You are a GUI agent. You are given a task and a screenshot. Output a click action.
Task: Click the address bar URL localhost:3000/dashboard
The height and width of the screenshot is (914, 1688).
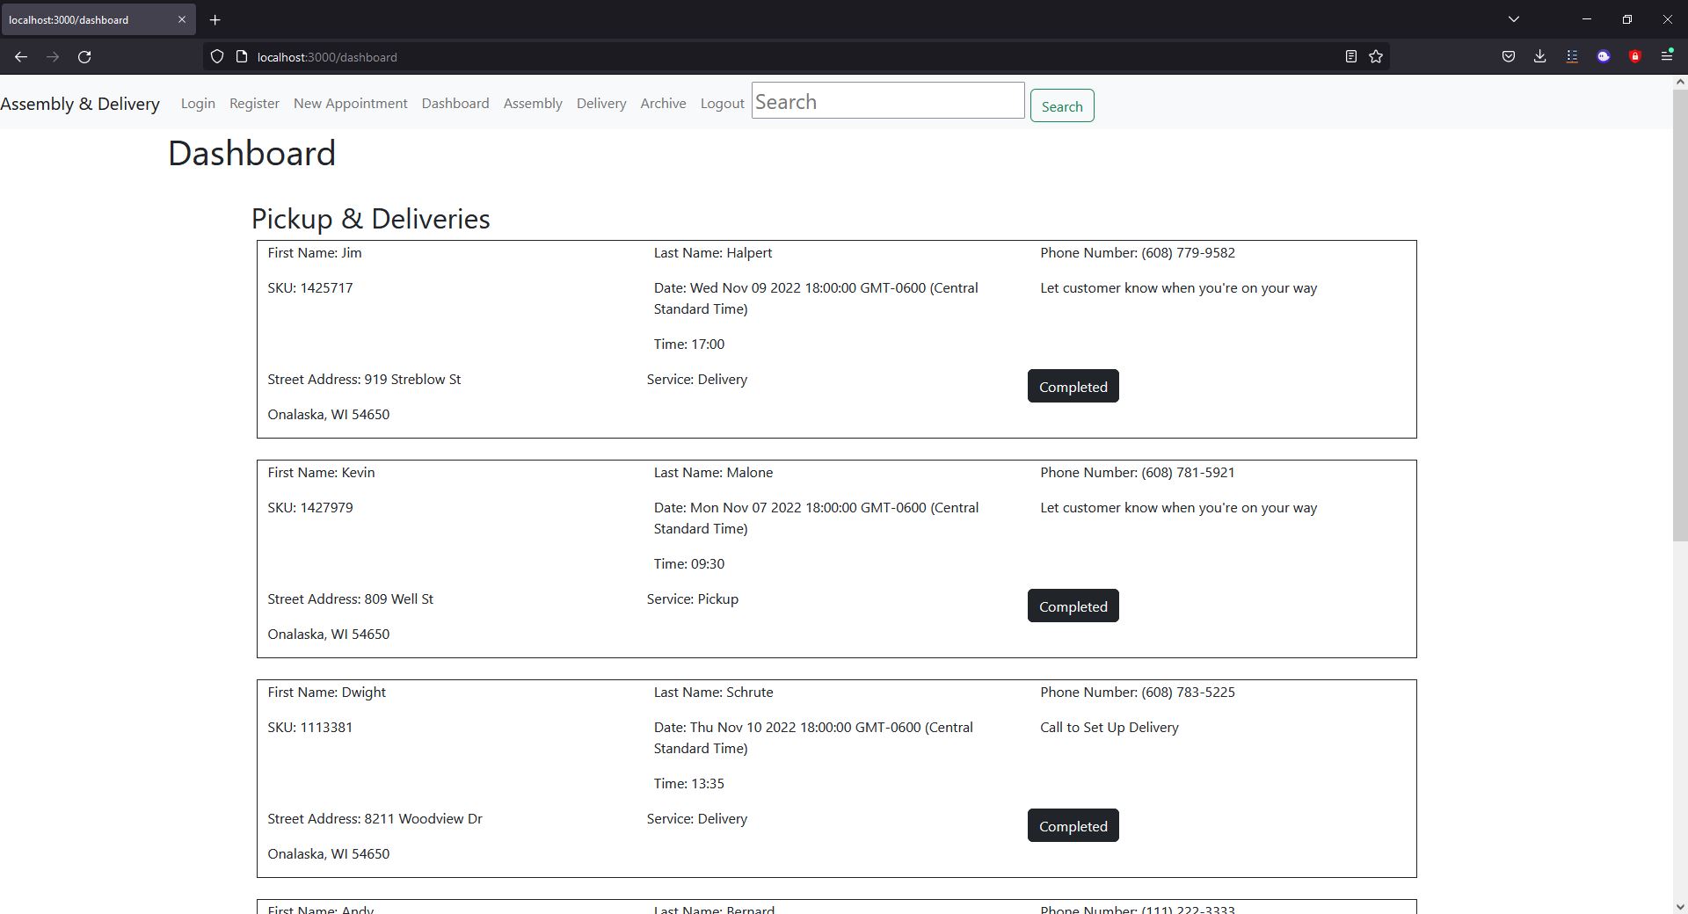click(327, 57)
